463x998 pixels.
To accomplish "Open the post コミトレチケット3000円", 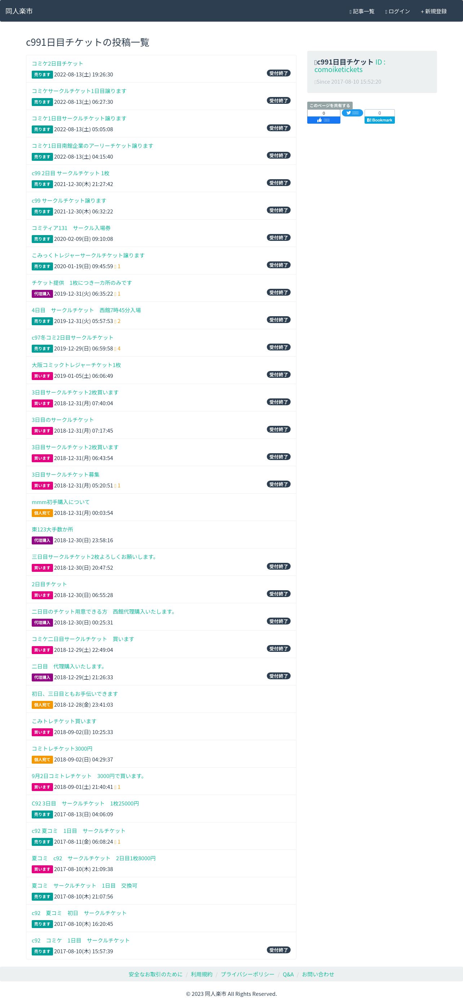I will (x=62, y=748).
